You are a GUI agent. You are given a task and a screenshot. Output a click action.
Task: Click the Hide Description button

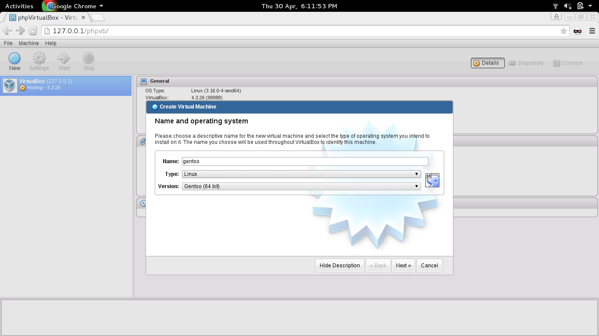[340, 266]
